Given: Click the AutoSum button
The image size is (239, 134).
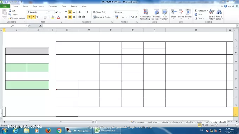Looking at the screenshot, I should [x=201, y=11].
